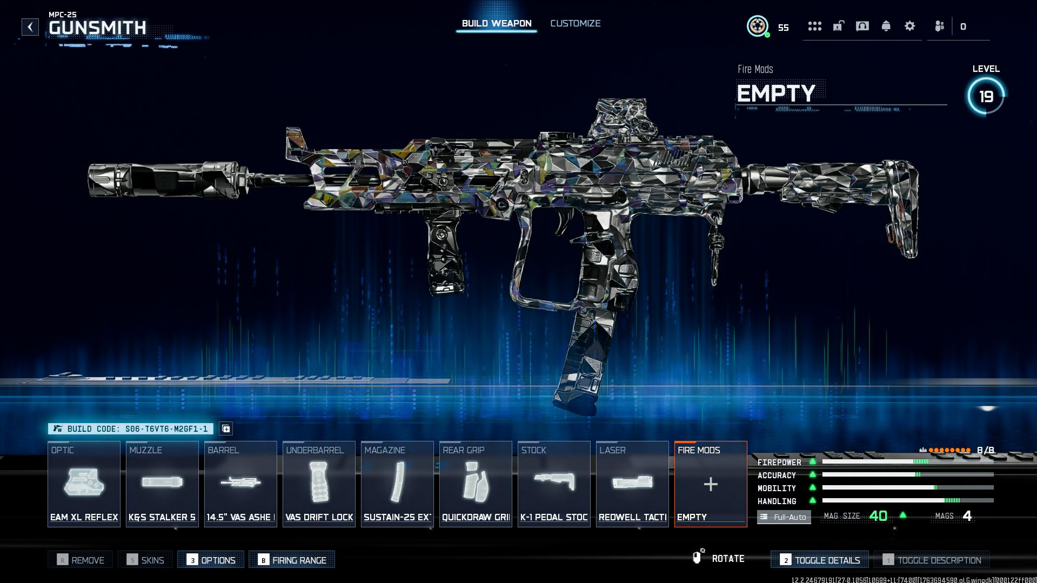Open the party members icon

coord(939,26)
